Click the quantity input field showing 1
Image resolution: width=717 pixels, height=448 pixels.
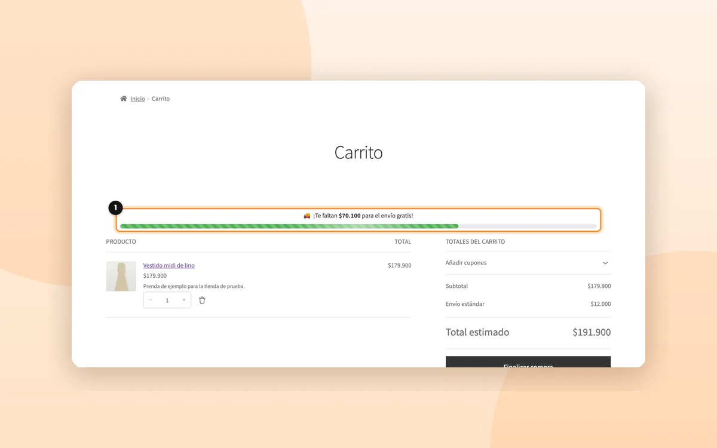coord(167,300)
